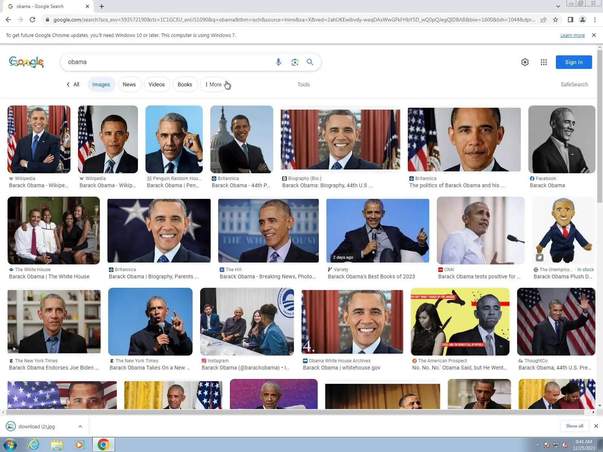
Task: Open media player from taskbar
Action: pos(80,445)
